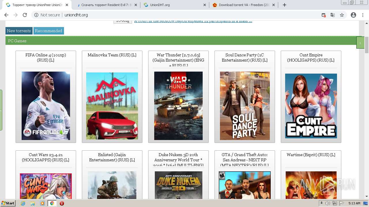The image size is (369, 207).
Task: Open File Explorer from the taskbar
Action: pos(33,203)
